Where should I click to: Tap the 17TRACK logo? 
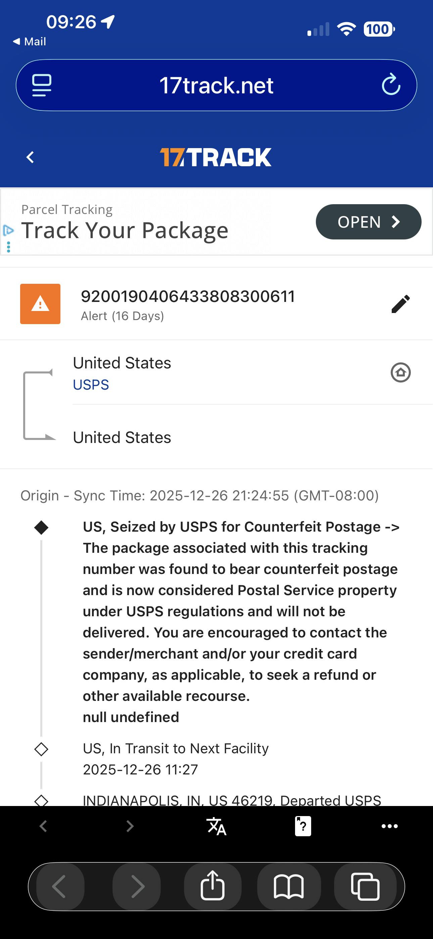216,158
